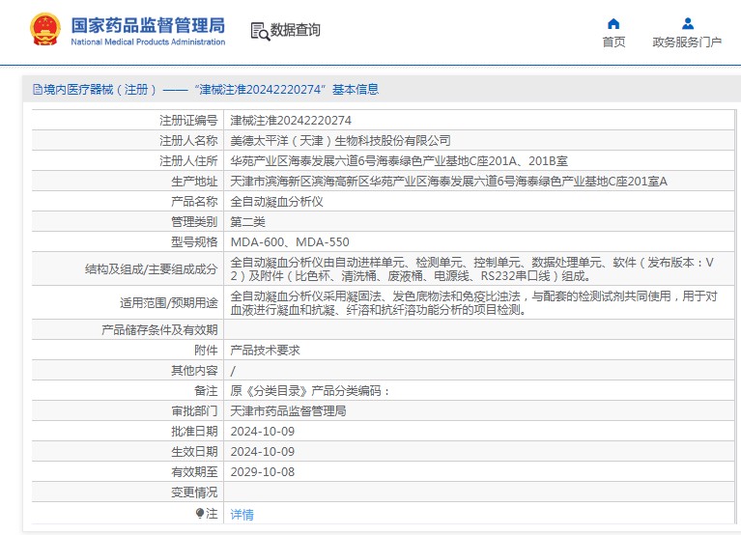
Task: Select the structure composition description text
Action: pyautogui.click(x=472, y=269)
